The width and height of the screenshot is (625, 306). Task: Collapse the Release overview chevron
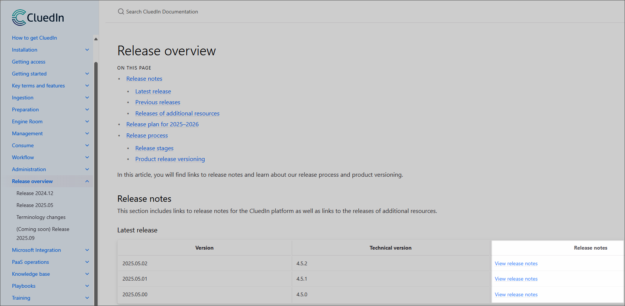click(x=87, y=181)
